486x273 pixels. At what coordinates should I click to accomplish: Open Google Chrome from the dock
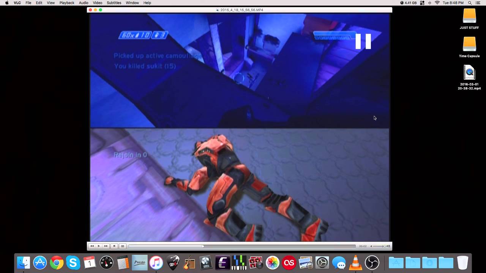tap(57, 262)
